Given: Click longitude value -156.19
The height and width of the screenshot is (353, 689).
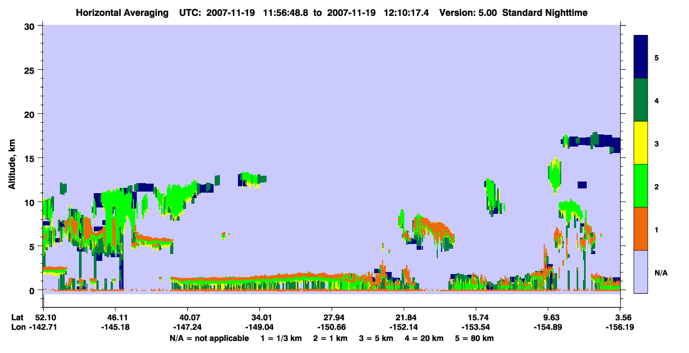Looking at the screenshot, I should click(620, 327).
